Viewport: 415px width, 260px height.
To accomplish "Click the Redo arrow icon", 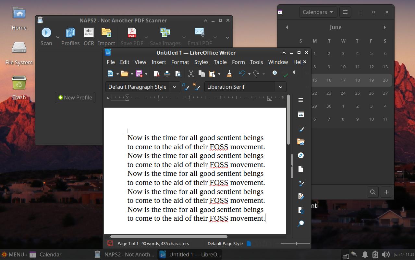I will [x=256, y=74].
